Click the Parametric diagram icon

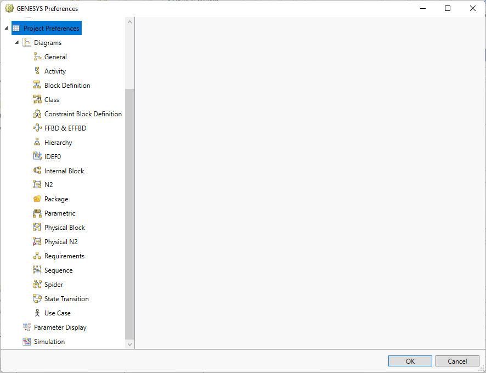click(x=37, y=213)
